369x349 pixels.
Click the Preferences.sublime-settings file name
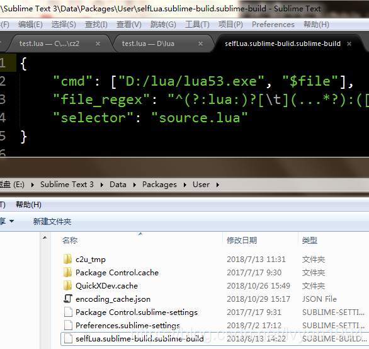click(128, 326)
